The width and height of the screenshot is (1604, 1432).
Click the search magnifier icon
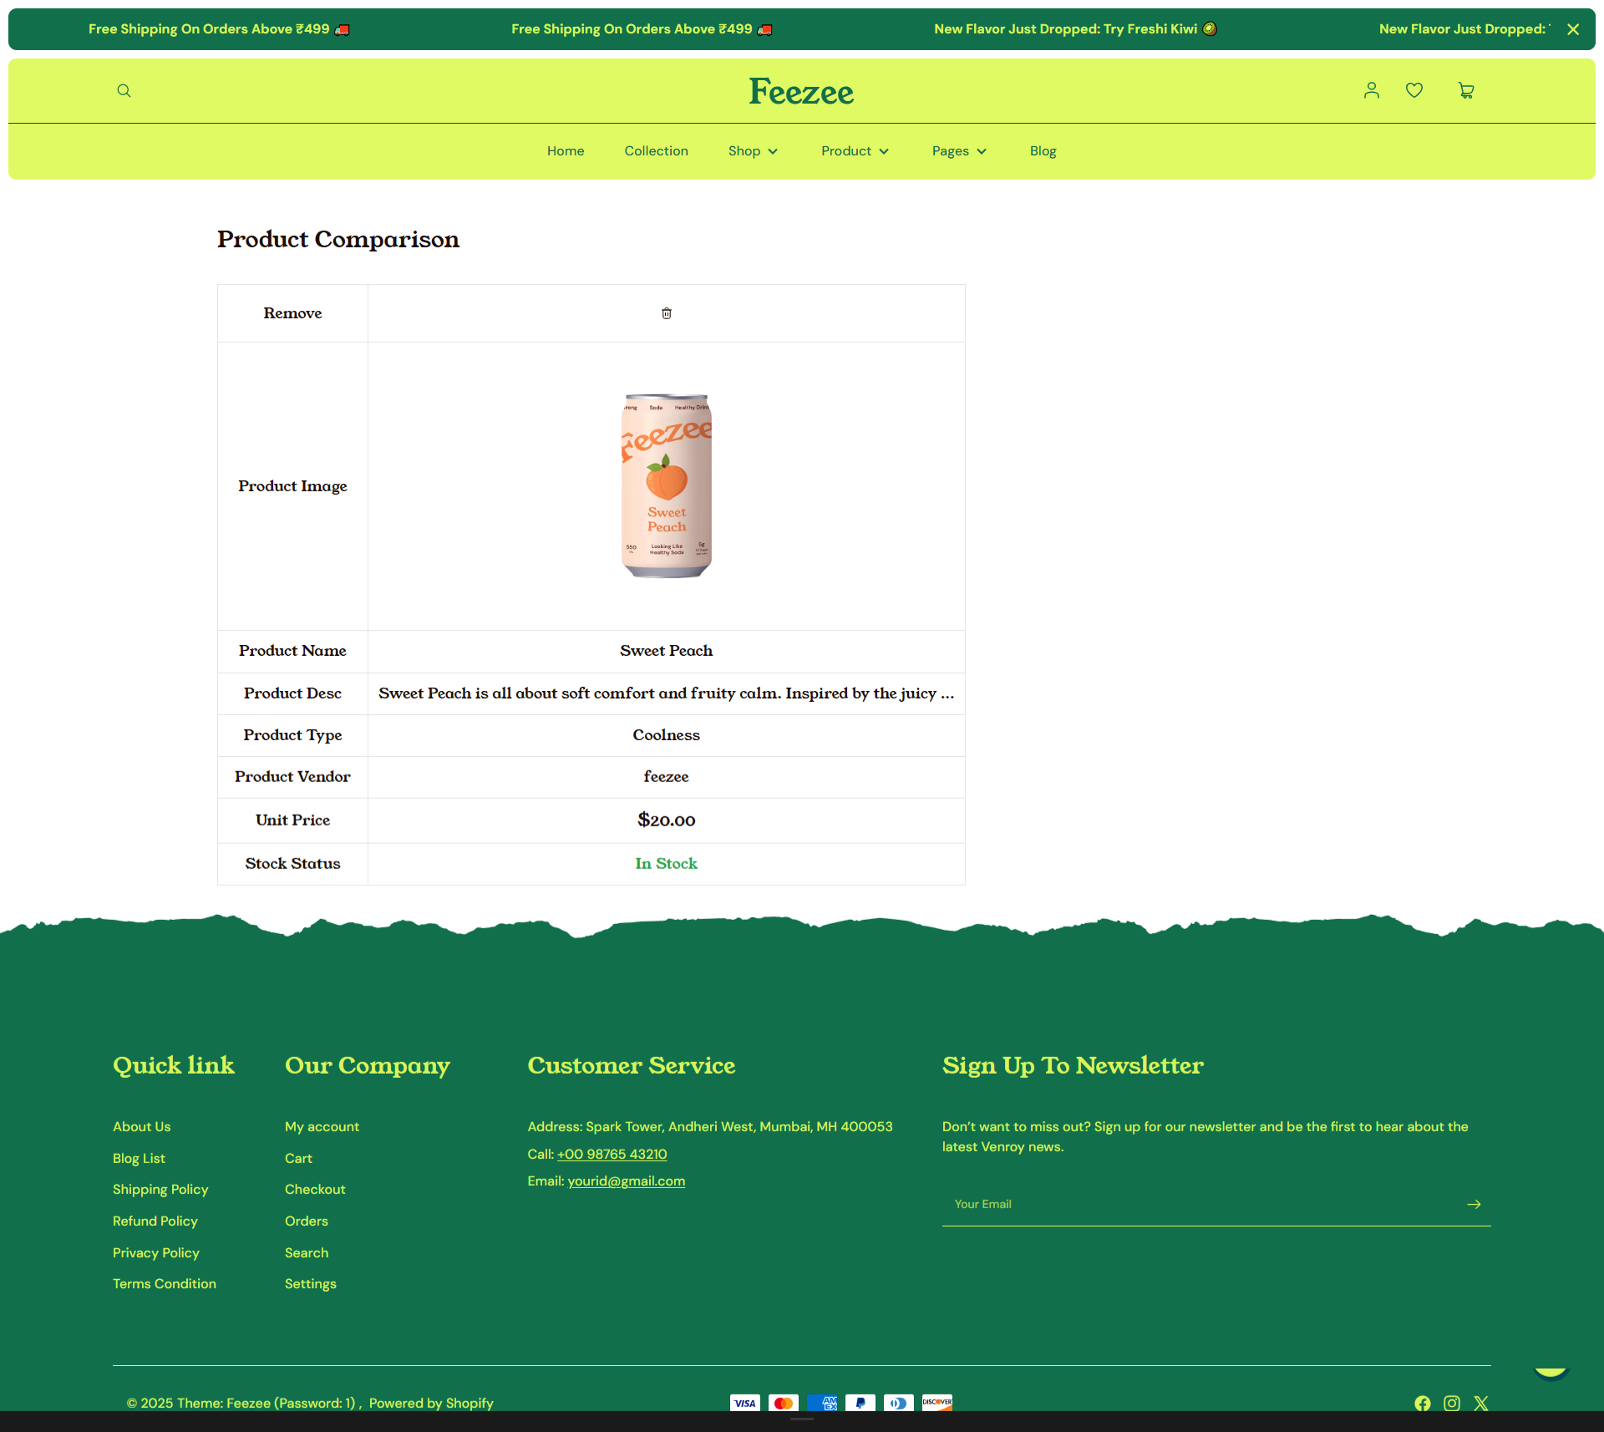(x=124, y=91)
